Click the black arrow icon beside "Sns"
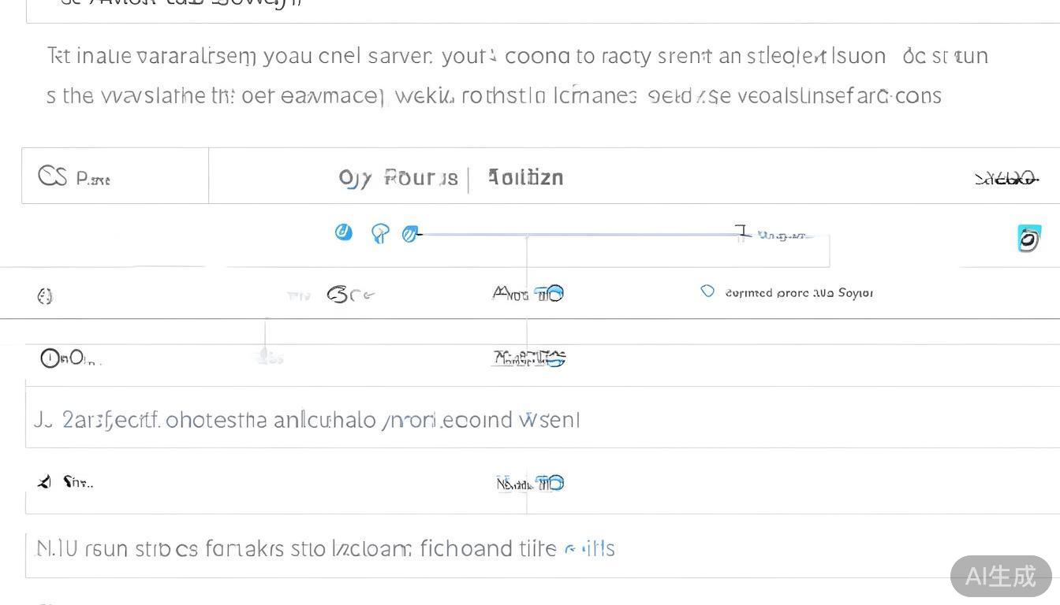Screen dimensions: 1060x605 pyautogui.click(x=45, y=481)
